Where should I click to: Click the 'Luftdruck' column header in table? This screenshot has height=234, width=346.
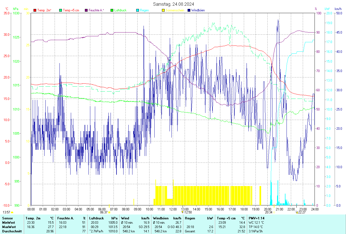tap(96, 218)
